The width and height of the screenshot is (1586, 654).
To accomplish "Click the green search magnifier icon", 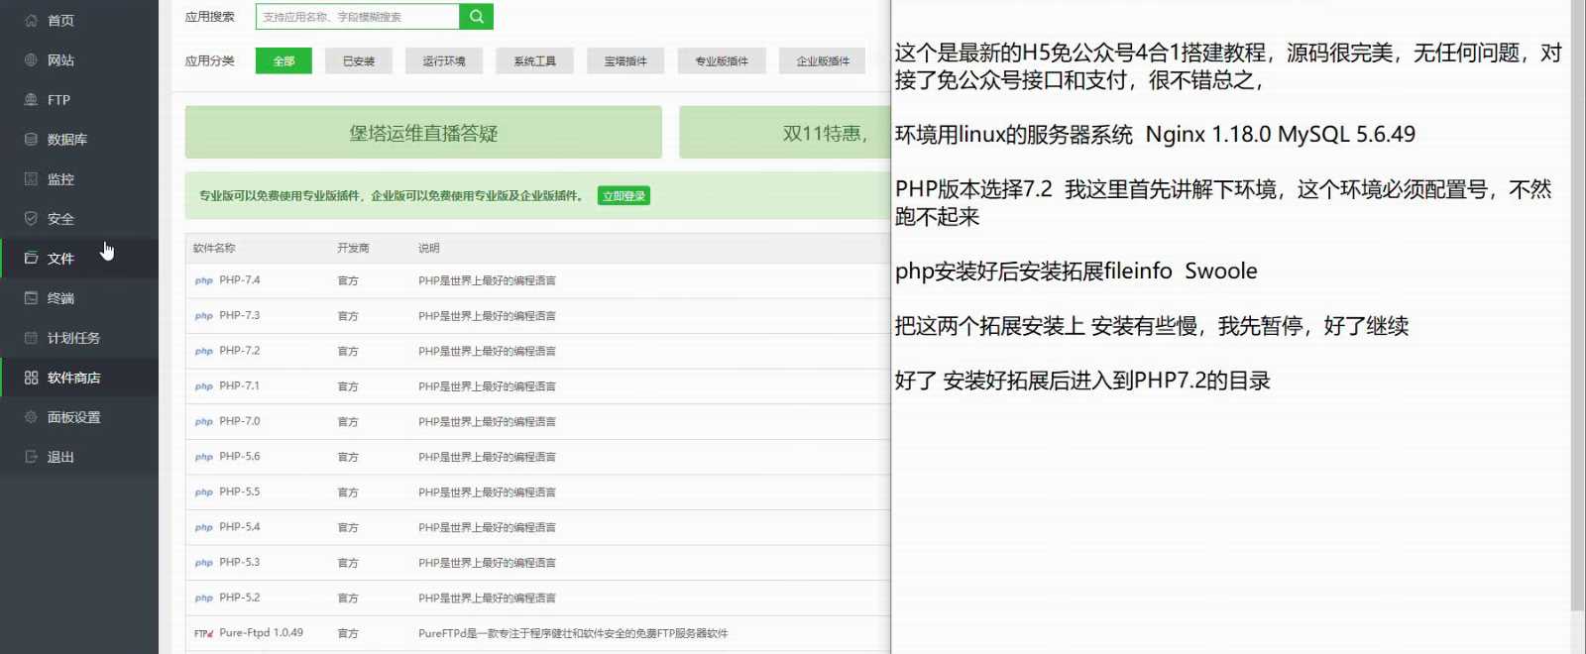I will click(x=477, y=17).
